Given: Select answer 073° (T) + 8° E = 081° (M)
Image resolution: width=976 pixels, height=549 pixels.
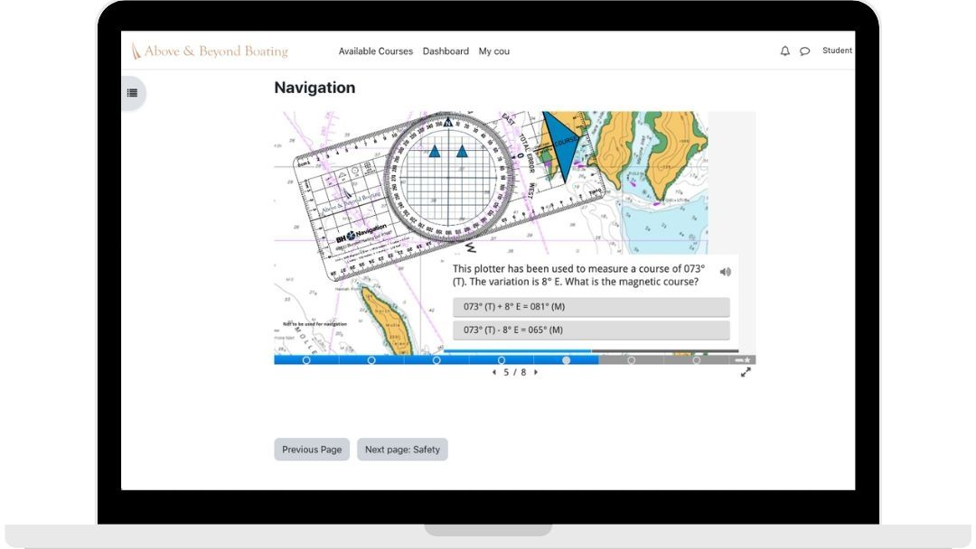Looking at the screenshot, I should click(592, 307).
